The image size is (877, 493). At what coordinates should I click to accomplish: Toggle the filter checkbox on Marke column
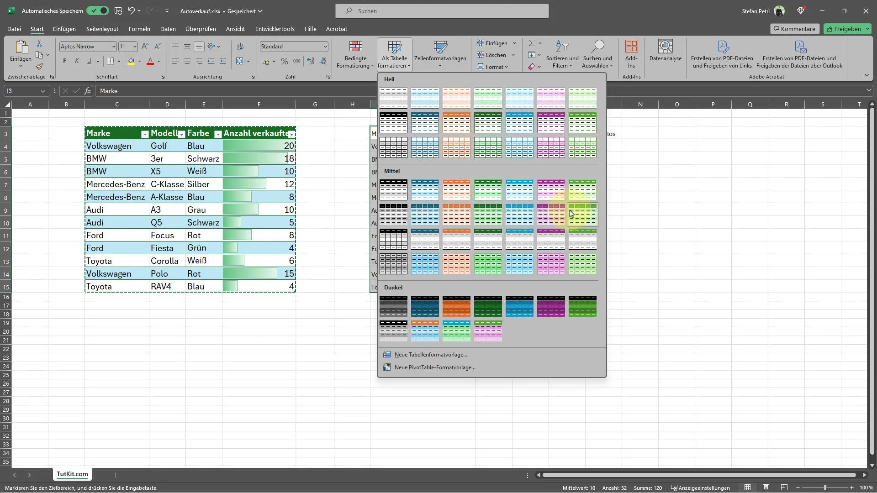point(144,134)
